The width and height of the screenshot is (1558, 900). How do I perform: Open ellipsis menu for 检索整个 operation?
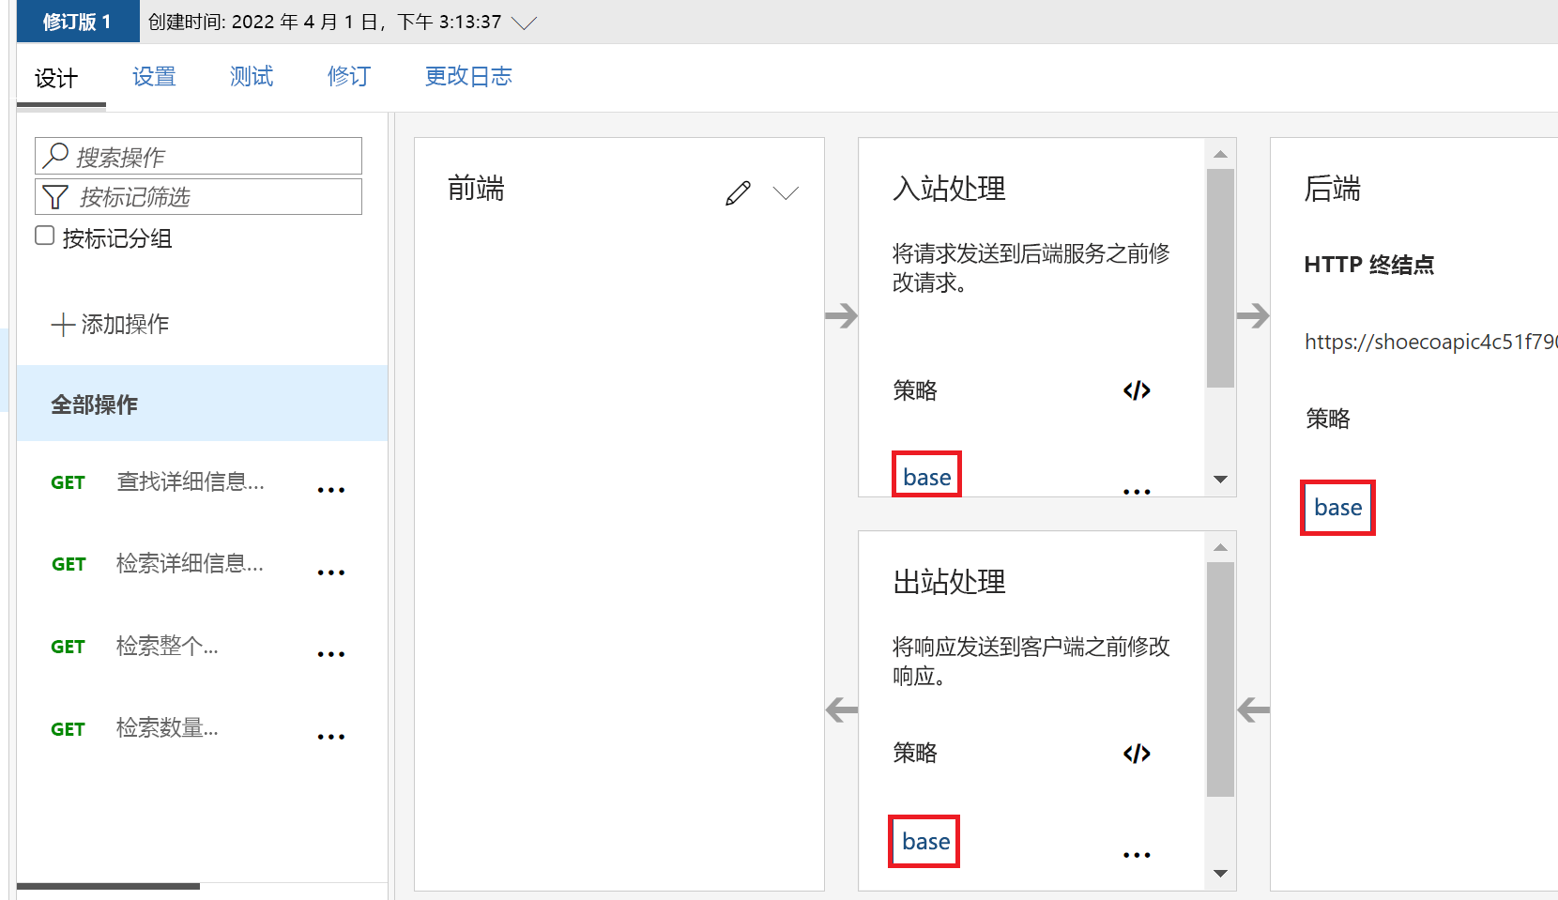pyautogui.click(x=331, y=654)
